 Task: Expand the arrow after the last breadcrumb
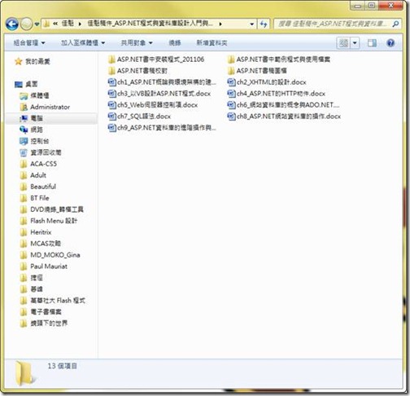pos(220,24)
